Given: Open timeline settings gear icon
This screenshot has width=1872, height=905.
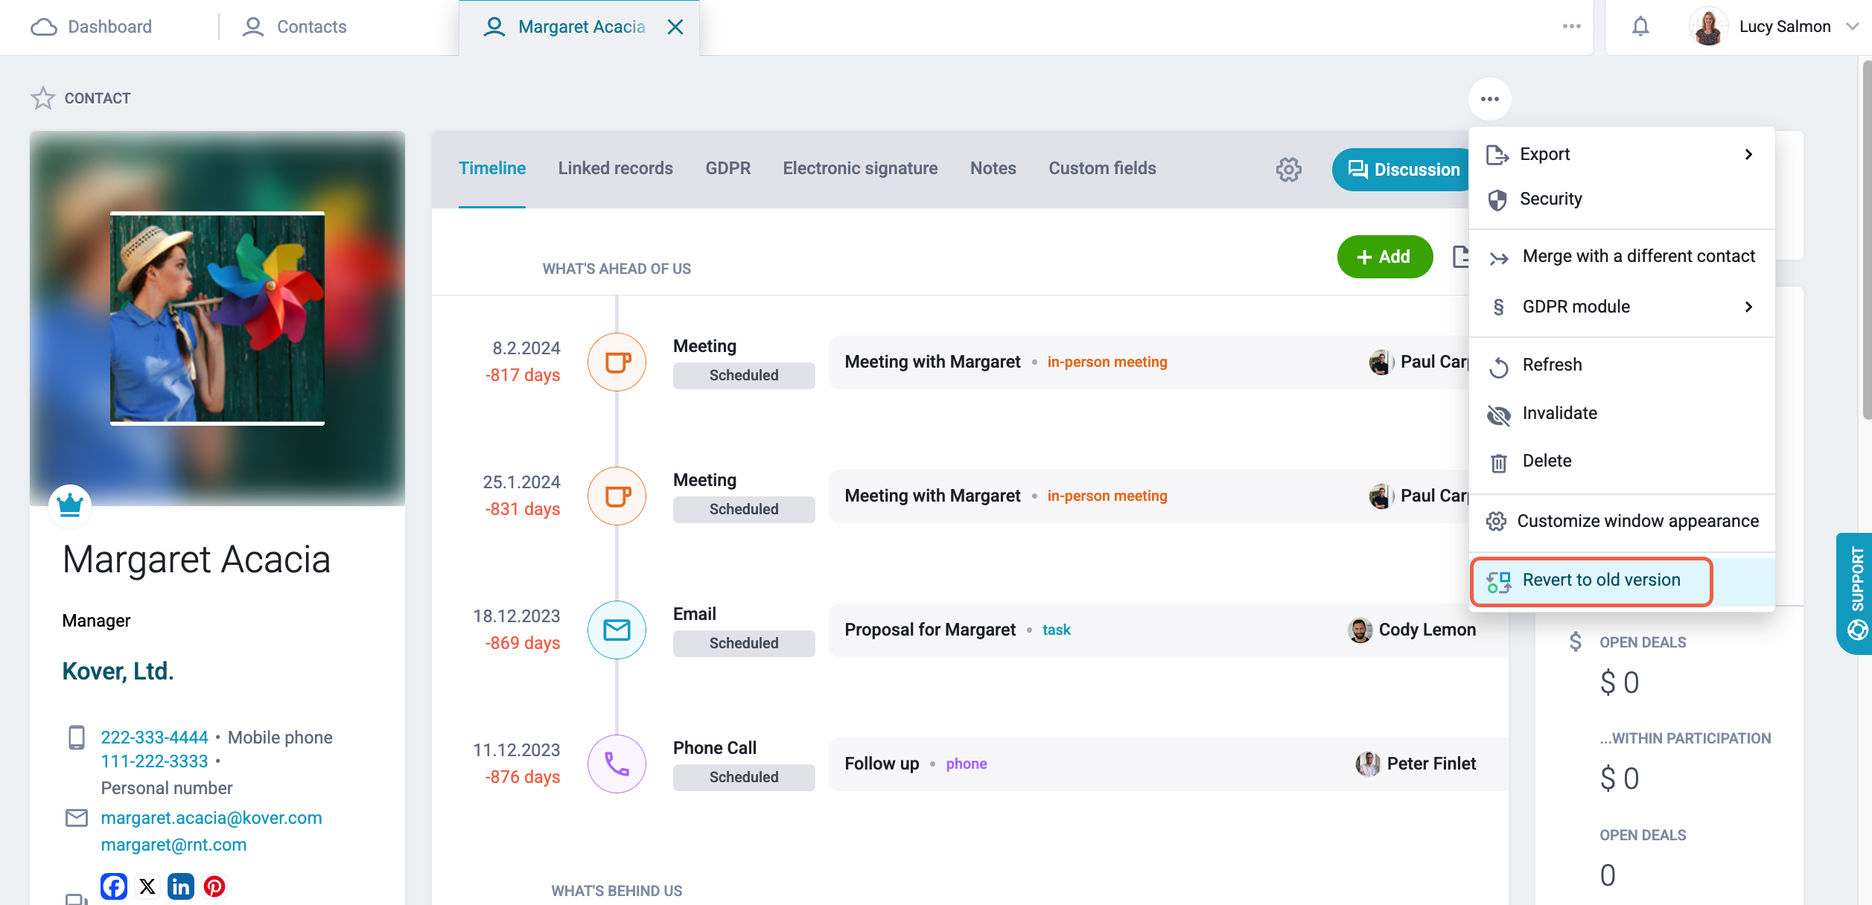Looking at the screenshot, I should pyautogui.click(x=1288, y=170).
